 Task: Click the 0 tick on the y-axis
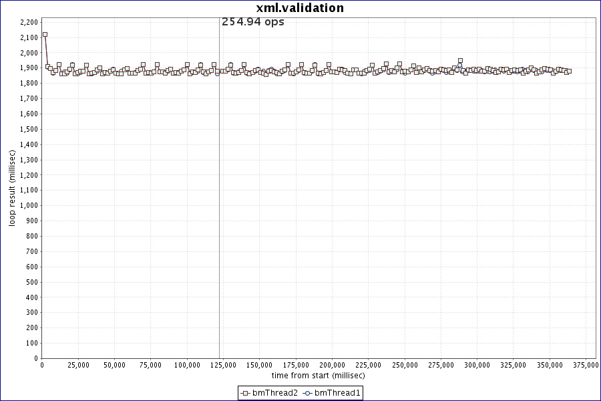(36, 358)
